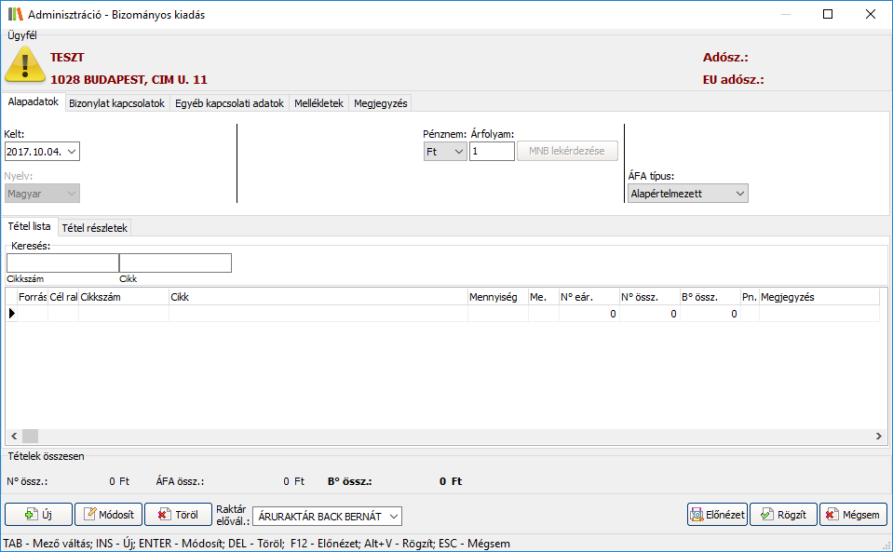Image resolution: width=893 pixels, height=552 pixels.
Task: Click the yellow warning triangle icon
Action: [25, 65]
